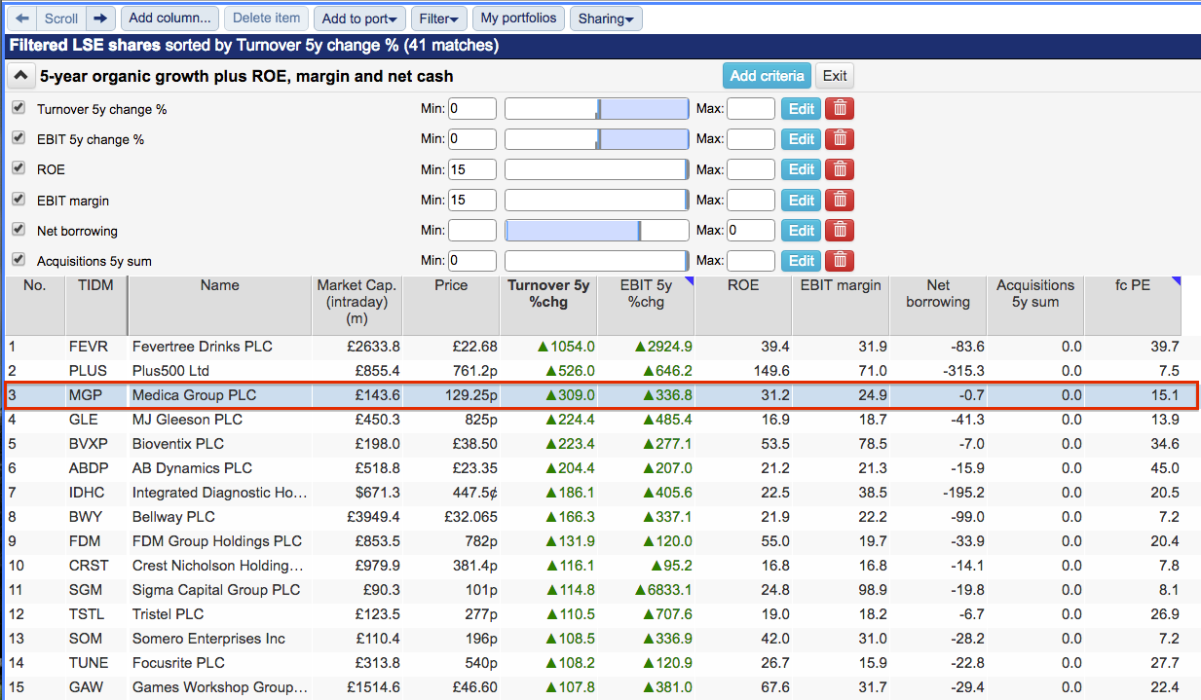Screen dimensions: 1201x700
Task: Delete the Turnover 5y change % criterion
Action: point(839,109)
